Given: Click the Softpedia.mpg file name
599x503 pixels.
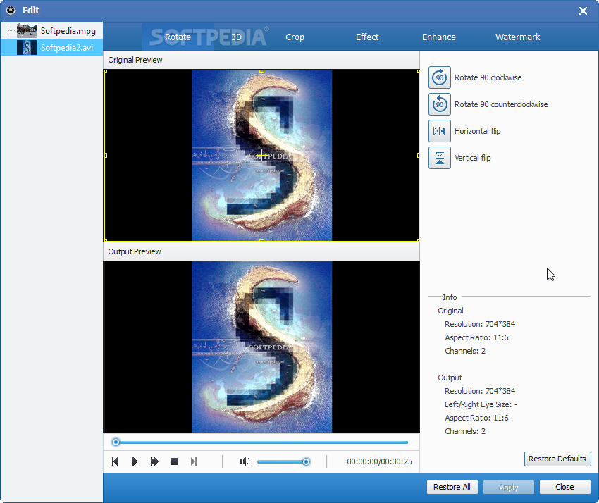Looking at the screenshot, I should (68, 31).
